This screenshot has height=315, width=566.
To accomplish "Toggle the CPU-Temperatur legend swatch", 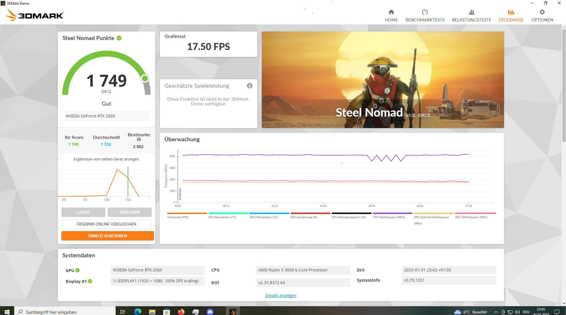I will tap(228, 213).
